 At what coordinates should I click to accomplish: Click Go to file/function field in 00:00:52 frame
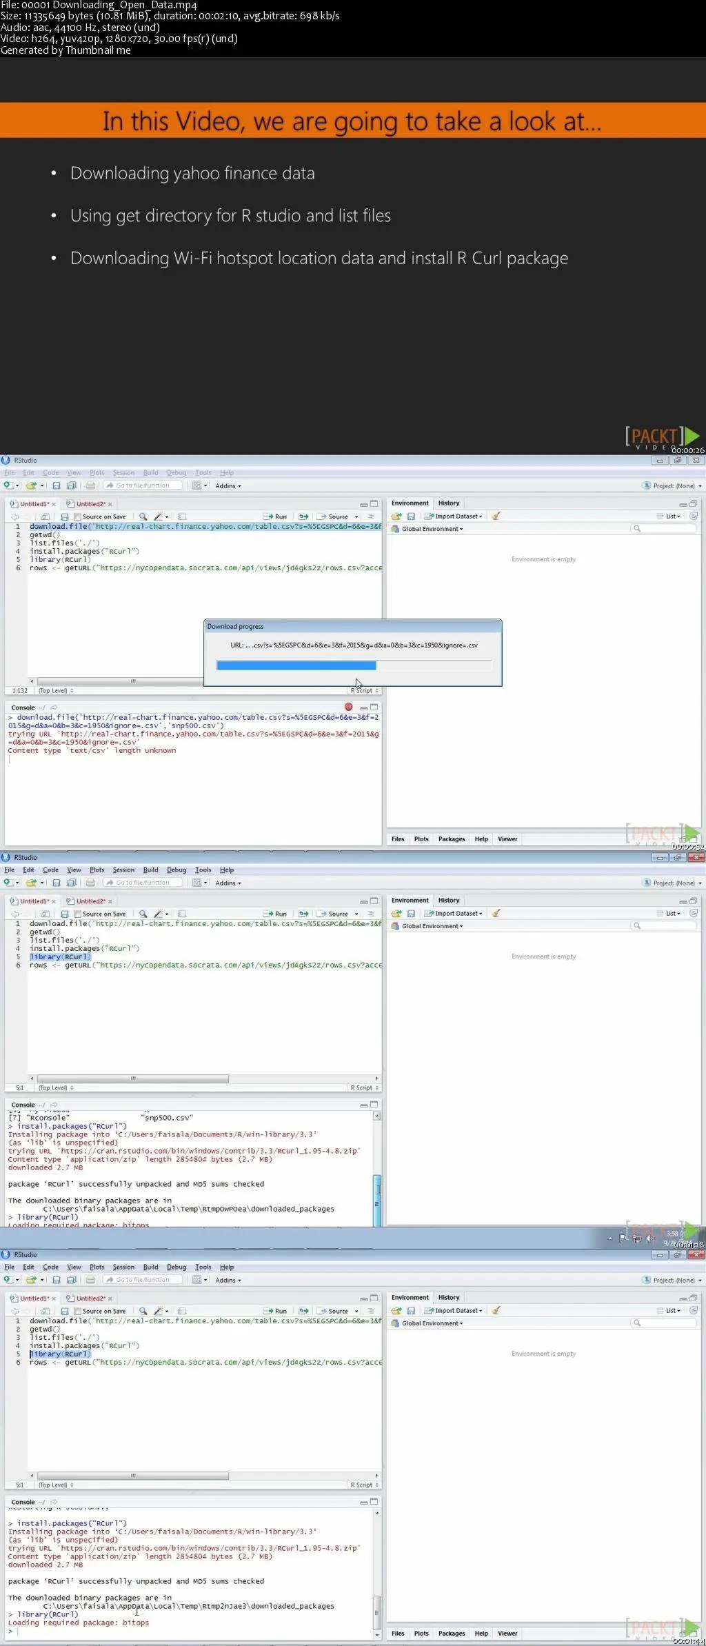pyautogui.click(x=143, y=485)
